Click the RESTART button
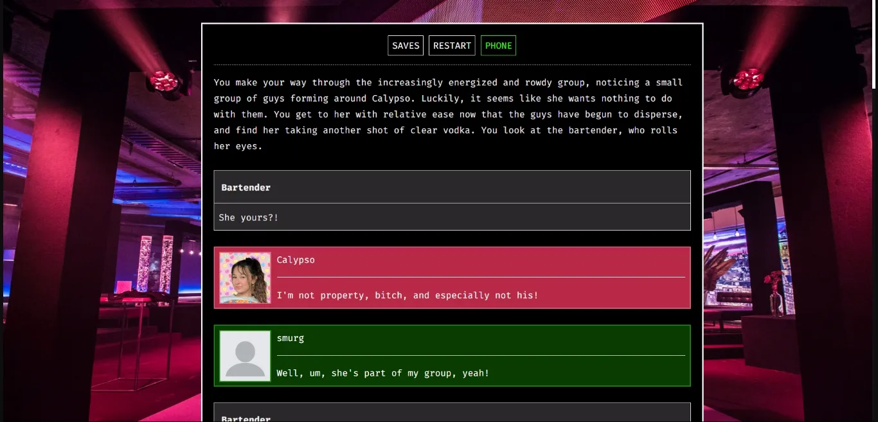The height and width of the screenshot is (422, 878). point(452,46)
